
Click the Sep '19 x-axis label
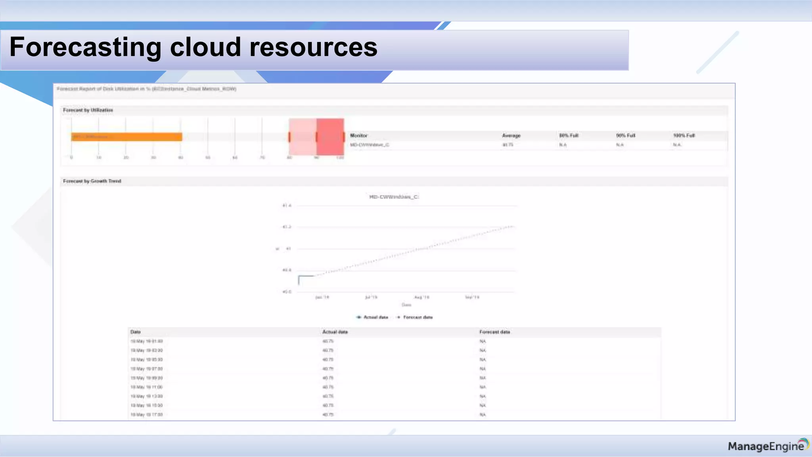[472, 297]
